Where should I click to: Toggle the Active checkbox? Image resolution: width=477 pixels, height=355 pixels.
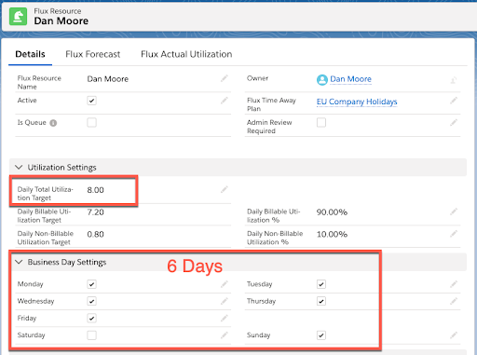coord(91,101)
